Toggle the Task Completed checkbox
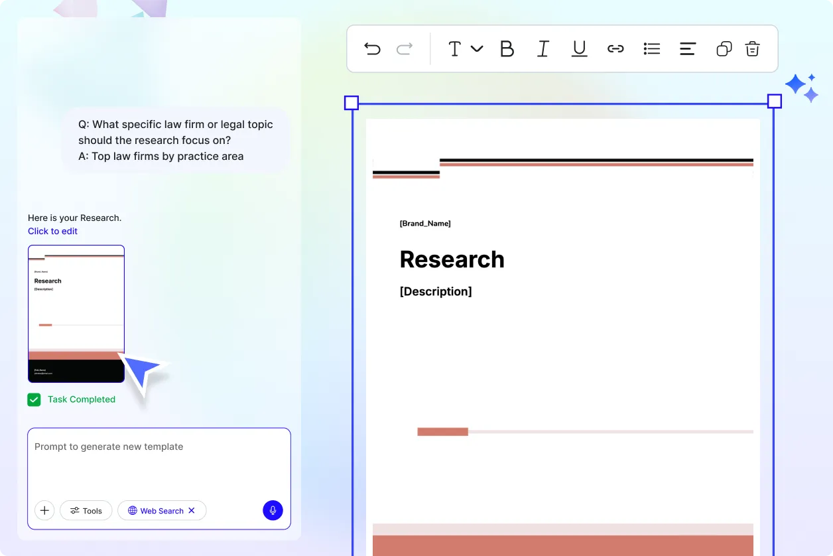The width and height of the screenshot is (833, 556). [34, 399]
